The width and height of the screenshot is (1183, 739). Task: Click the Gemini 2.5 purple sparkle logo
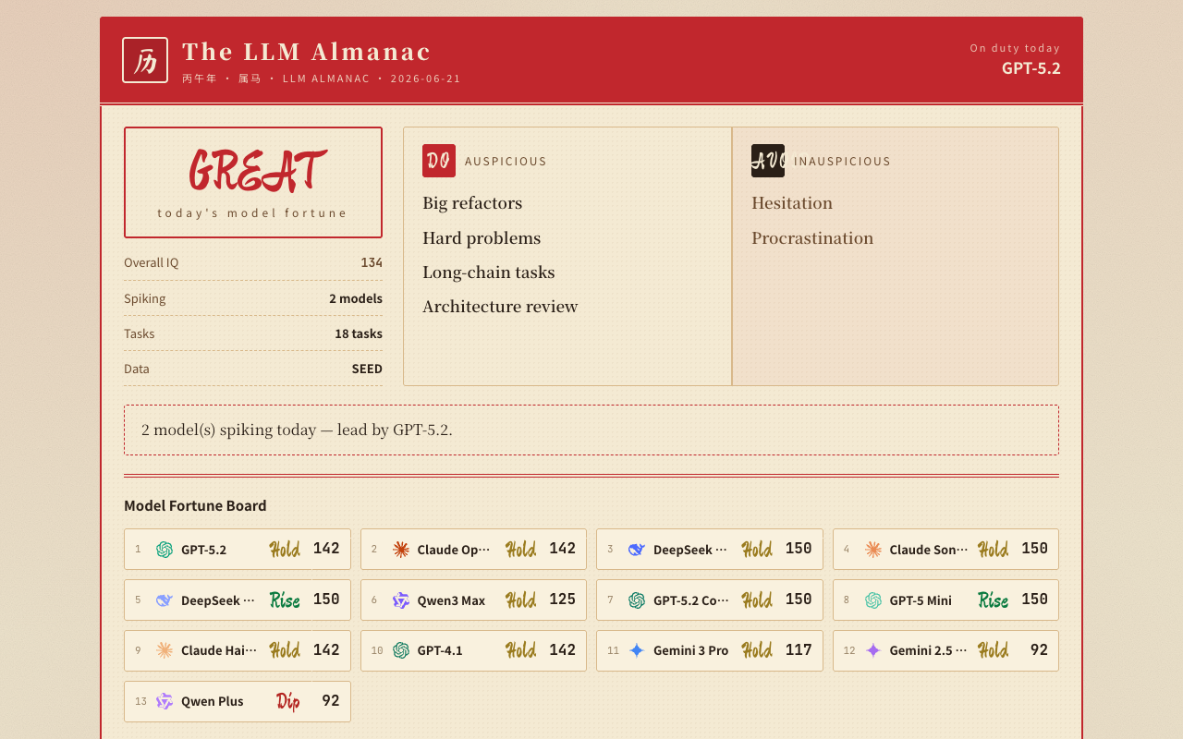pyautogui.click(x=873, y=650)
